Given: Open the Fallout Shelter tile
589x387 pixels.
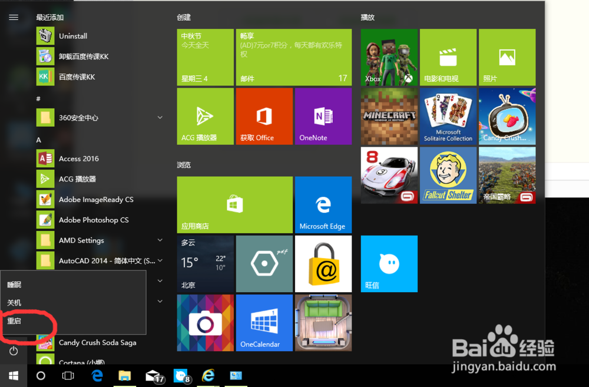Looking at the screenshot, I should coord(448,175).
